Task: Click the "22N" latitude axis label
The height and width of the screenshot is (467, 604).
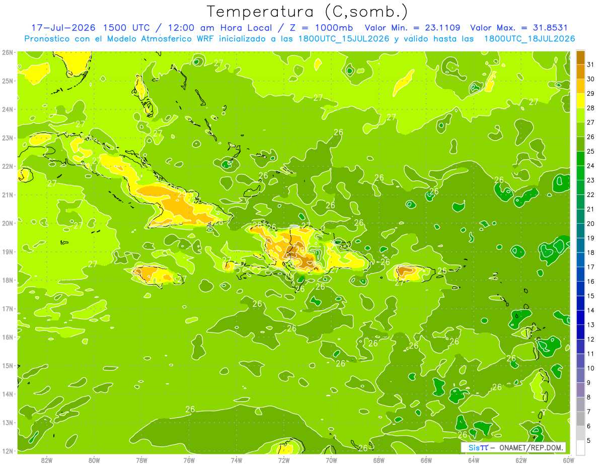Action: click(x=8, y=166)
